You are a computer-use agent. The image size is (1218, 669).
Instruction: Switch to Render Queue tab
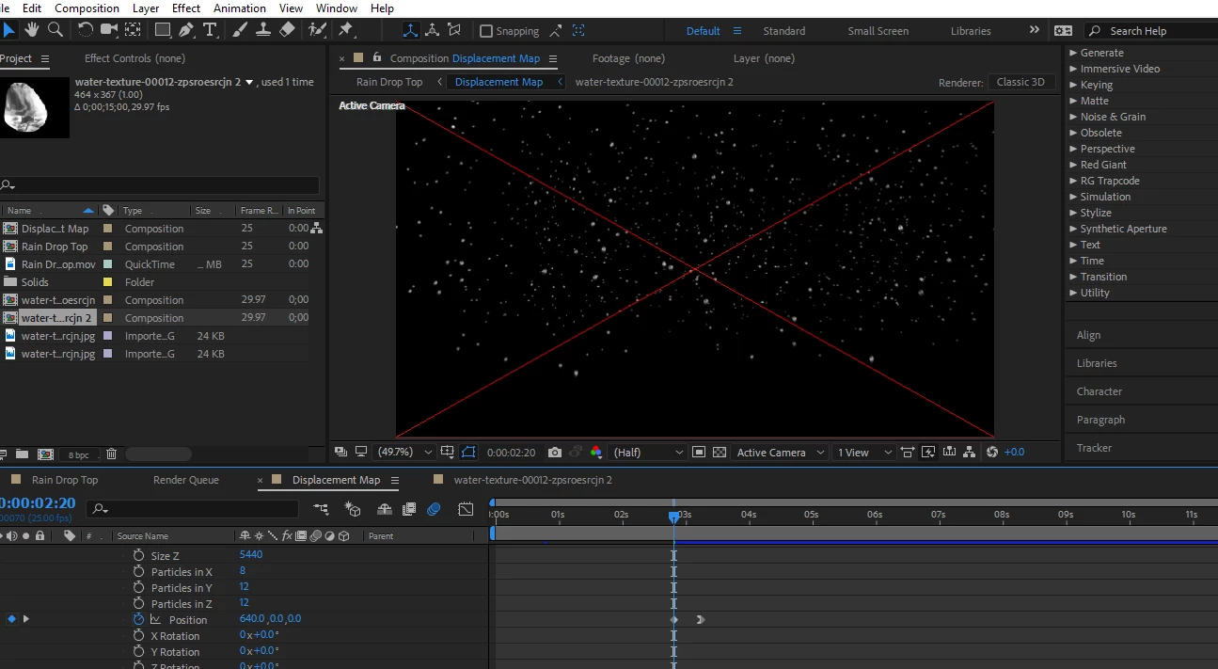click(186, 480)
